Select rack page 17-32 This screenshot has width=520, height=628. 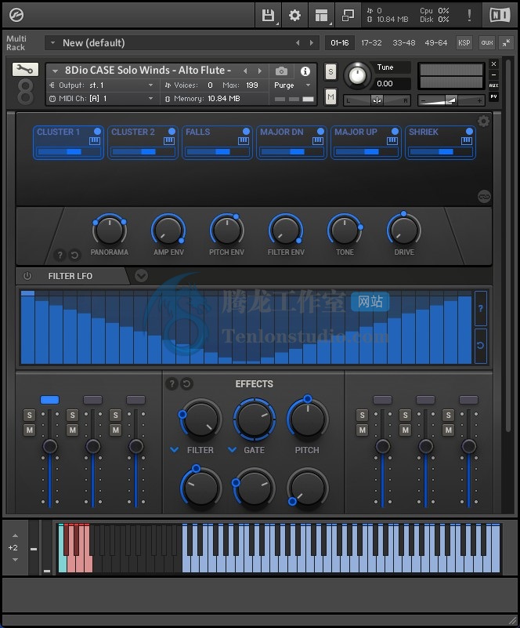371,42
